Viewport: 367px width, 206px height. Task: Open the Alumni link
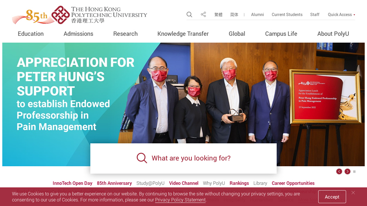[257, 15]
